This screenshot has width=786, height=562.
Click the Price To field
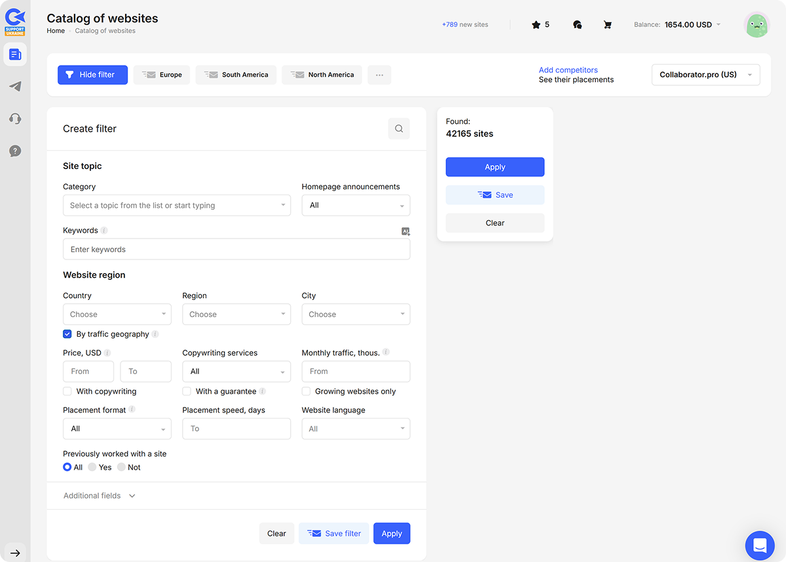click(146, 371)
